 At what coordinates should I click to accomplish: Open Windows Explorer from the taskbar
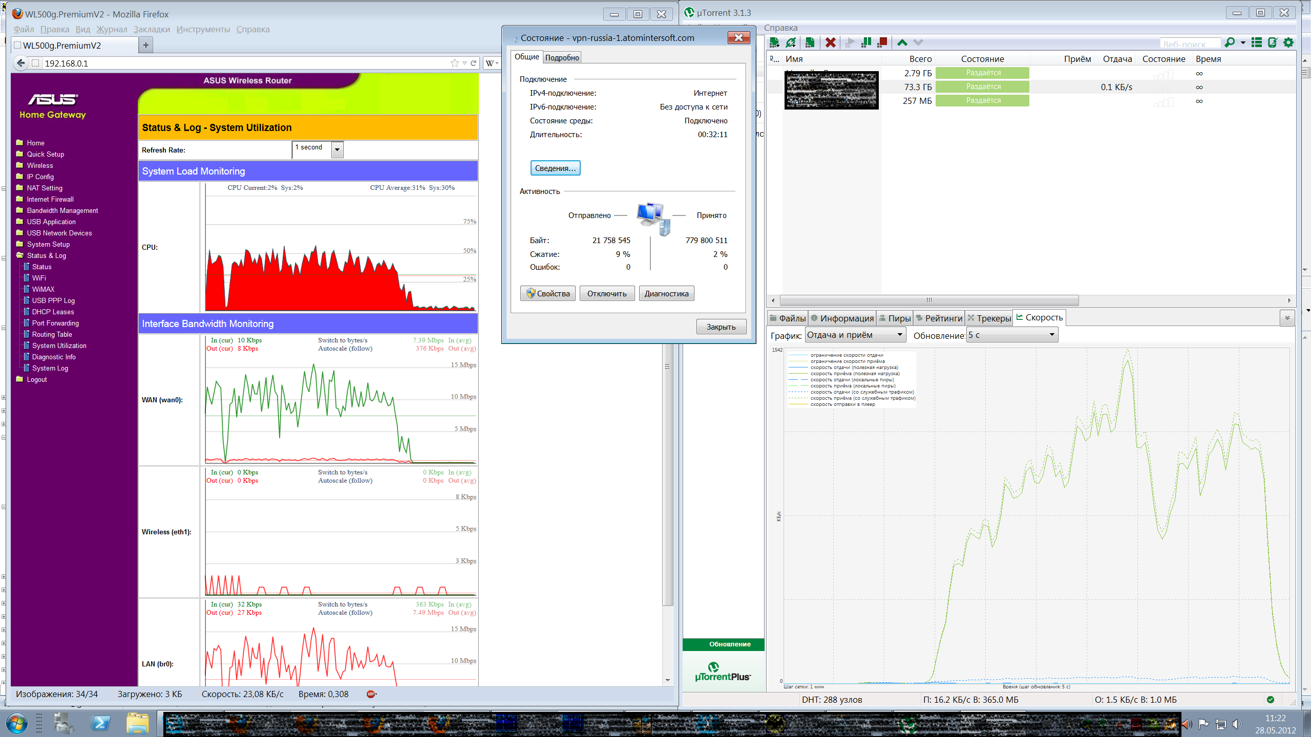tap(137, 723)
